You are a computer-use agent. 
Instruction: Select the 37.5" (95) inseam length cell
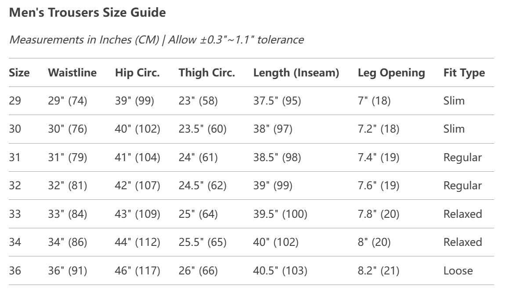277,101
